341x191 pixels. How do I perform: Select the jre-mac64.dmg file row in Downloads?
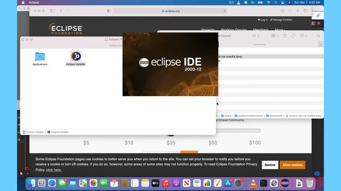pos(271,57)
